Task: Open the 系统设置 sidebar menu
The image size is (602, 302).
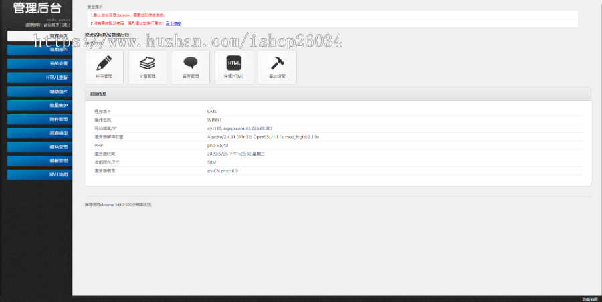Action: click(x=39, y=63)
